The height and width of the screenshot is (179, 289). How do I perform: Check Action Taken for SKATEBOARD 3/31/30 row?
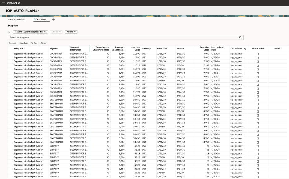click(258, 142)
